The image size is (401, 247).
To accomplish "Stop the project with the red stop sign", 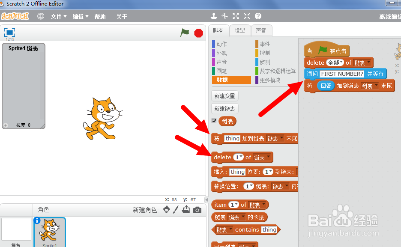I will click(x=198, y=33).
